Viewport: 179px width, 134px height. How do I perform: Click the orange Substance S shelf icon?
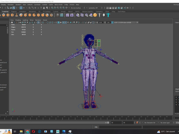(95, 15)
